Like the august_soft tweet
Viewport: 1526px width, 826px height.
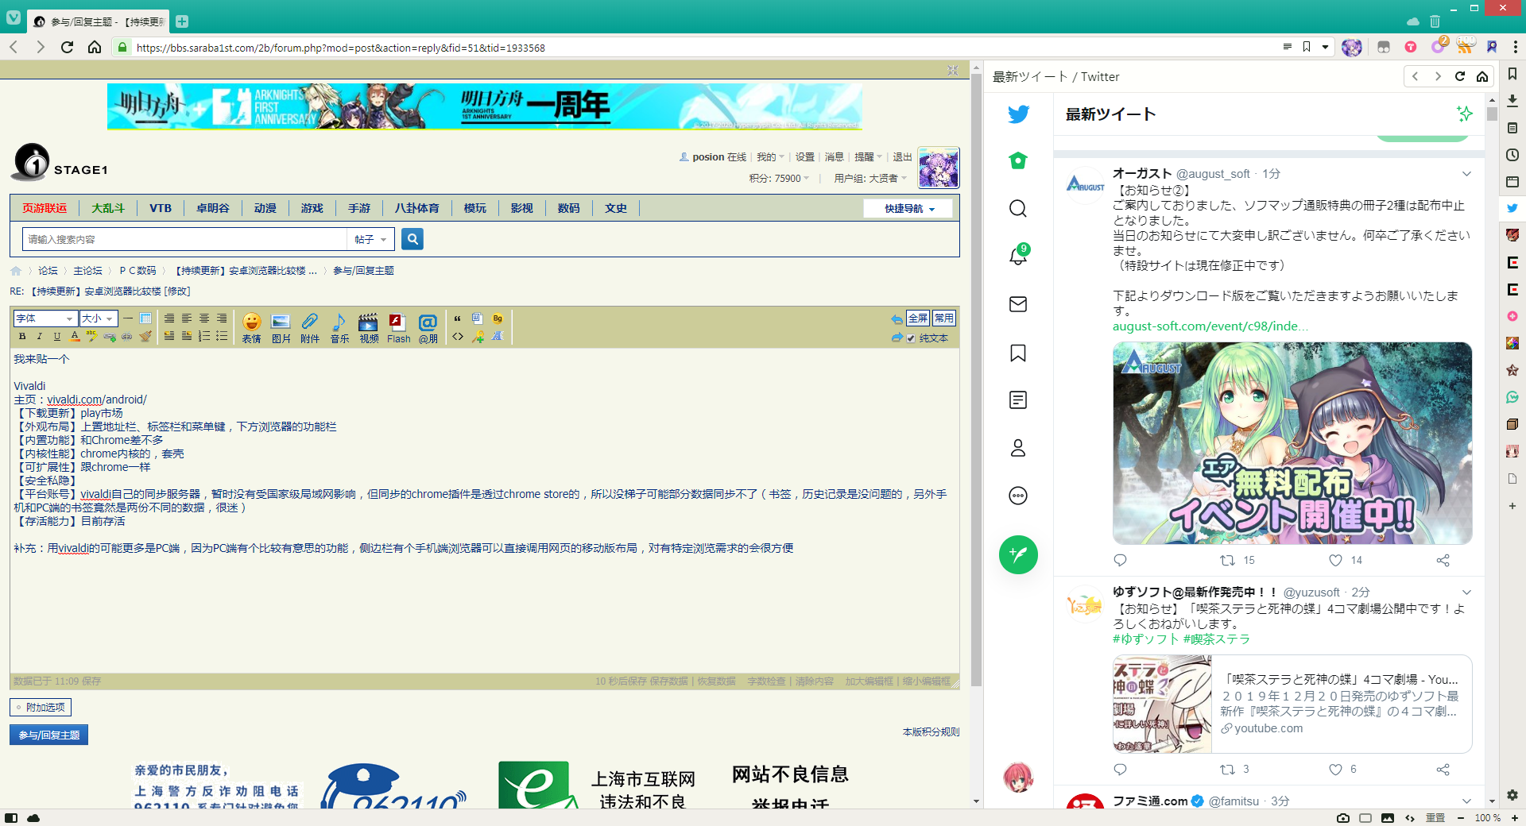tap(1336, 561)
